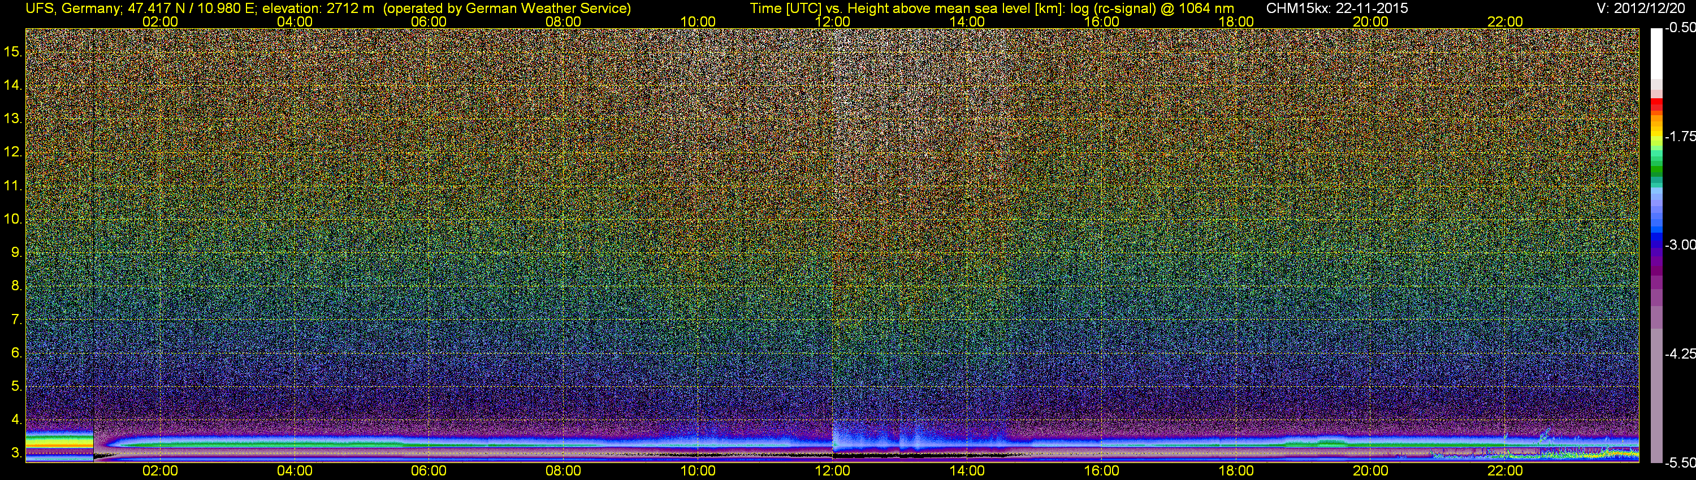Click the '12:00' label on bottom time axis
1696x480 pixels.
pyautogui.click(x=832, y=471)
